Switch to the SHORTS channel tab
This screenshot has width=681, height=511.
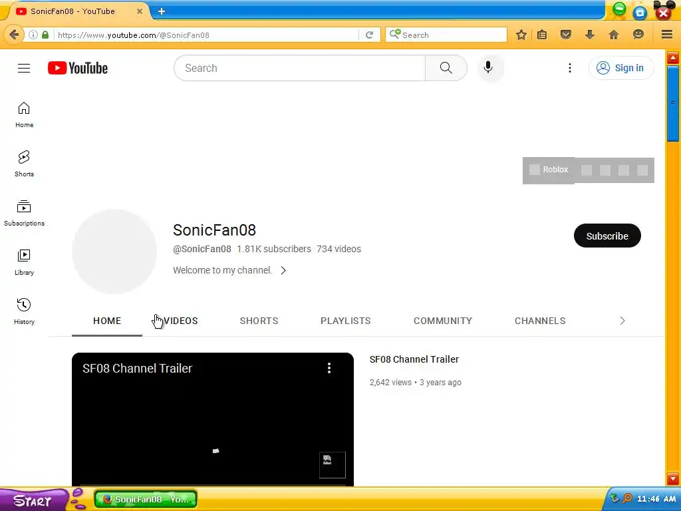point(259,321)
